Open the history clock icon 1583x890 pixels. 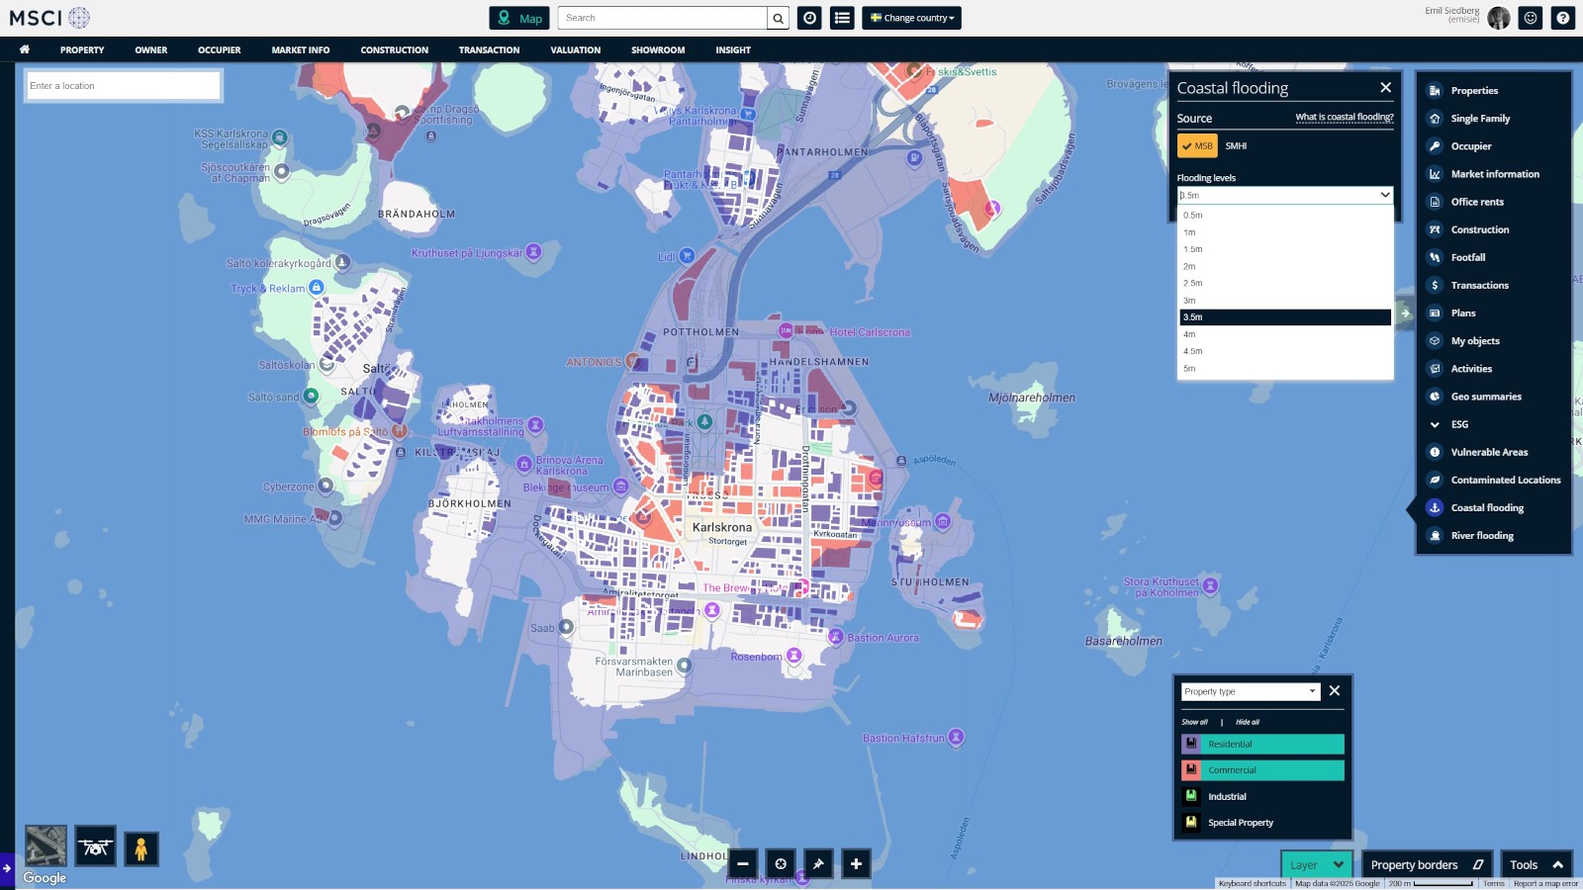click(809, 18)
